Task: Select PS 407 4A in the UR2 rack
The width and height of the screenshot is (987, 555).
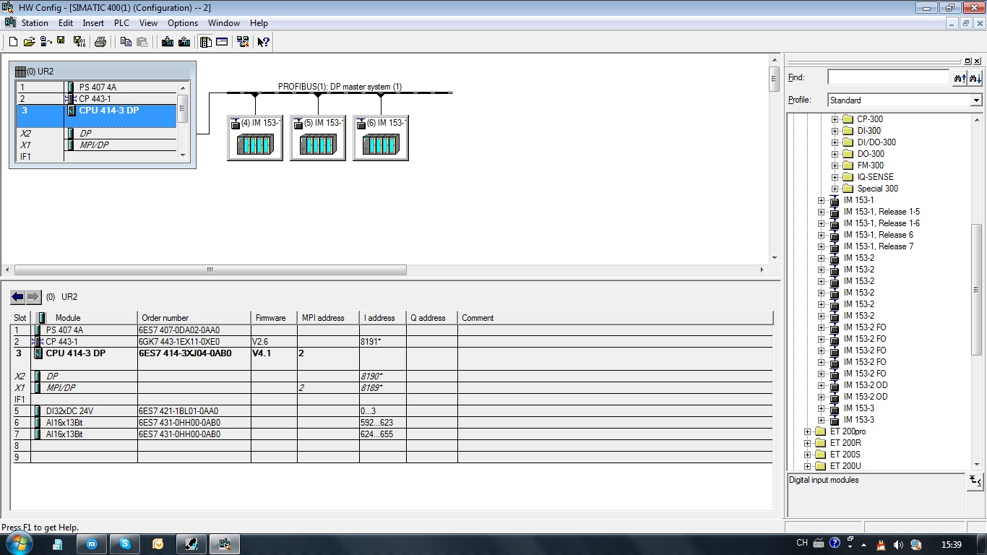Action: pos(98,87)
